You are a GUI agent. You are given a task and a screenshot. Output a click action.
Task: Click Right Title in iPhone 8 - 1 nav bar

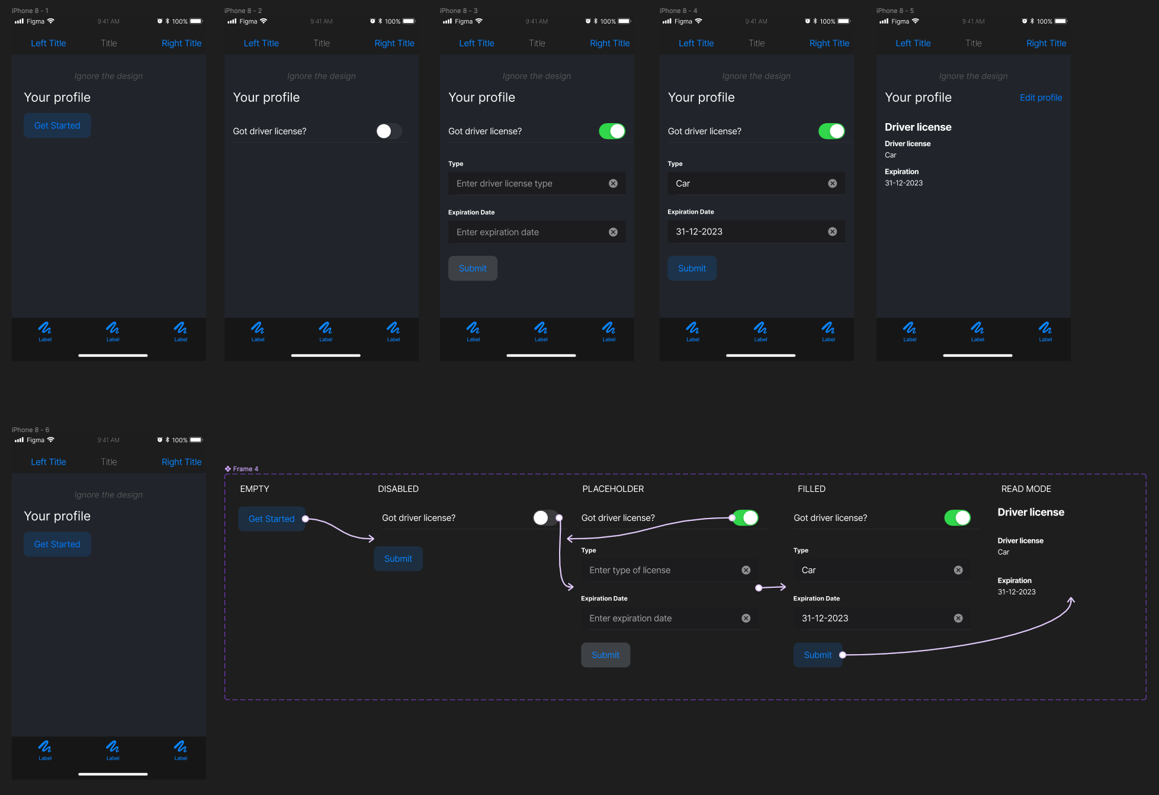[181, 43]
